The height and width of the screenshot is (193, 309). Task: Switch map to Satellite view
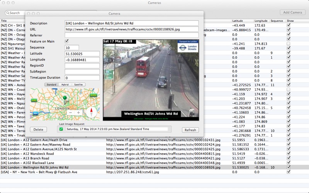[x=78, y=85]
